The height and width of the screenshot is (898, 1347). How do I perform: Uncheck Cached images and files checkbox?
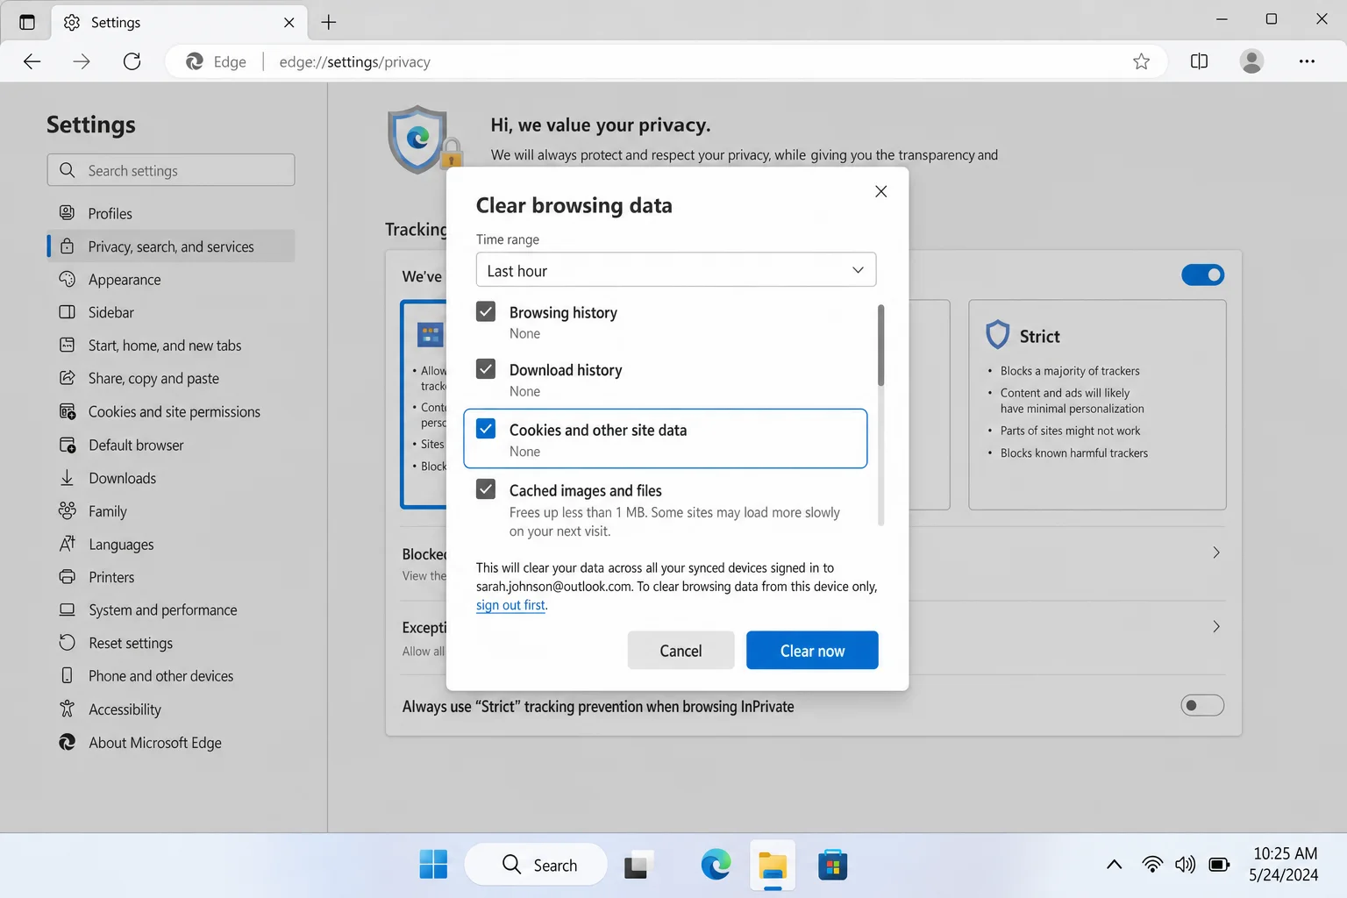pos(486,489)
